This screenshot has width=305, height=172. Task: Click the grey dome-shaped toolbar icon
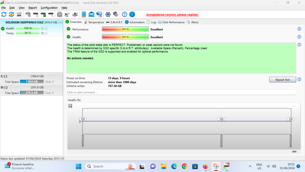coord(59,14)
